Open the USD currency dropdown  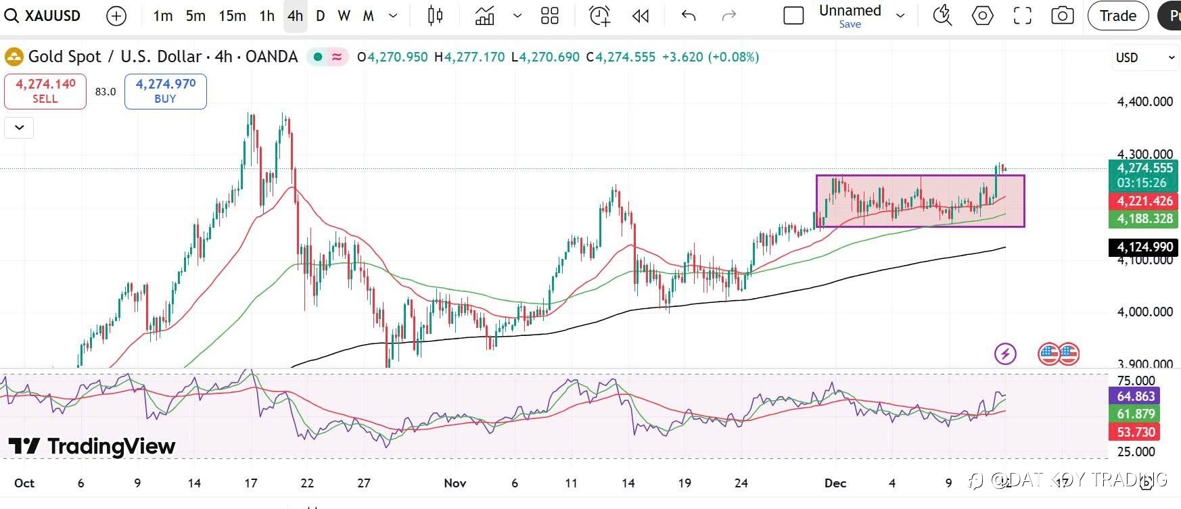[1144, 57]
